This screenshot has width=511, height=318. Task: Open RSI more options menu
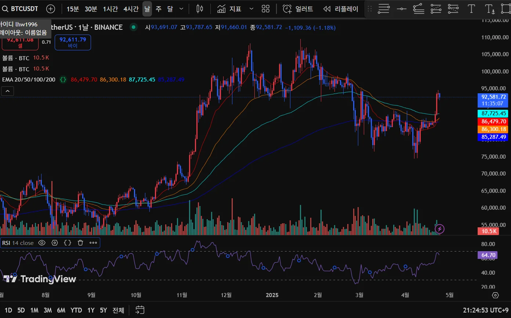click(x=93, y=243)
